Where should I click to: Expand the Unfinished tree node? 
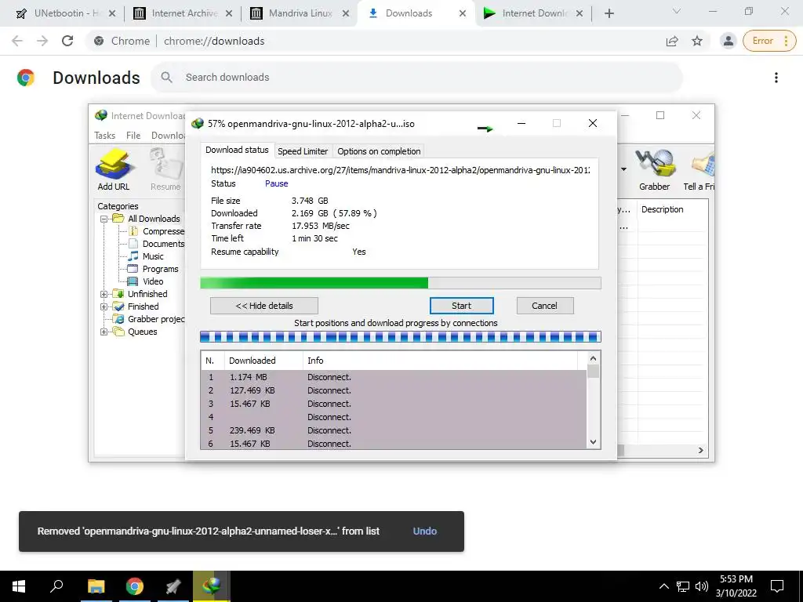(104, 295)
